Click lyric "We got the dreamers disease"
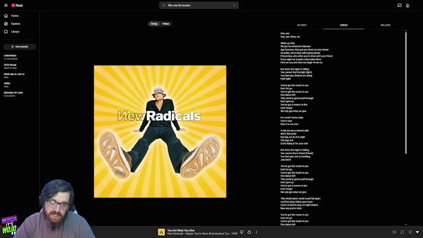Image resolution: width=423 pixels, height=238 pixels. (x=295, y=46)
